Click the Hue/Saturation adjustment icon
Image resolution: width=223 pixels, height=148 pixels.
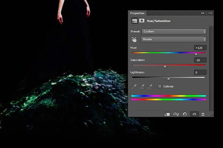click(134, 21)
